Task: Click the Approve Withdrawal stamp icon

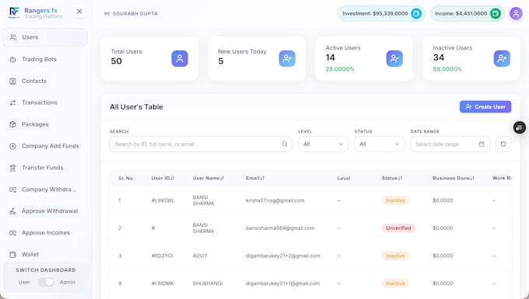Action: coord(12,211)
